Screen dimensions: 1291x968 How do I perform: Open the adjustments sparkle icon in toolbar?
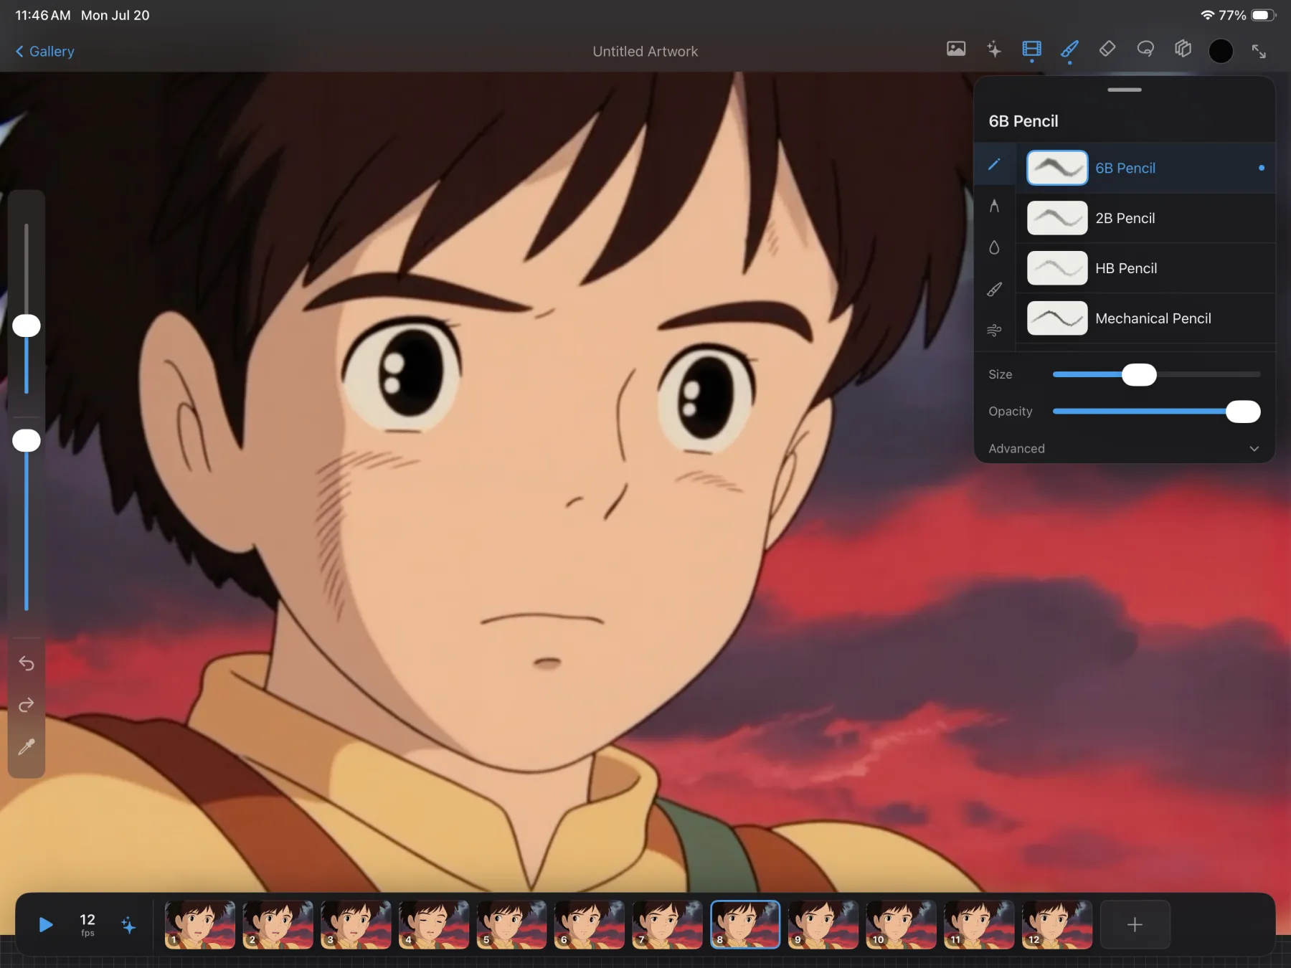pos(994,49)
